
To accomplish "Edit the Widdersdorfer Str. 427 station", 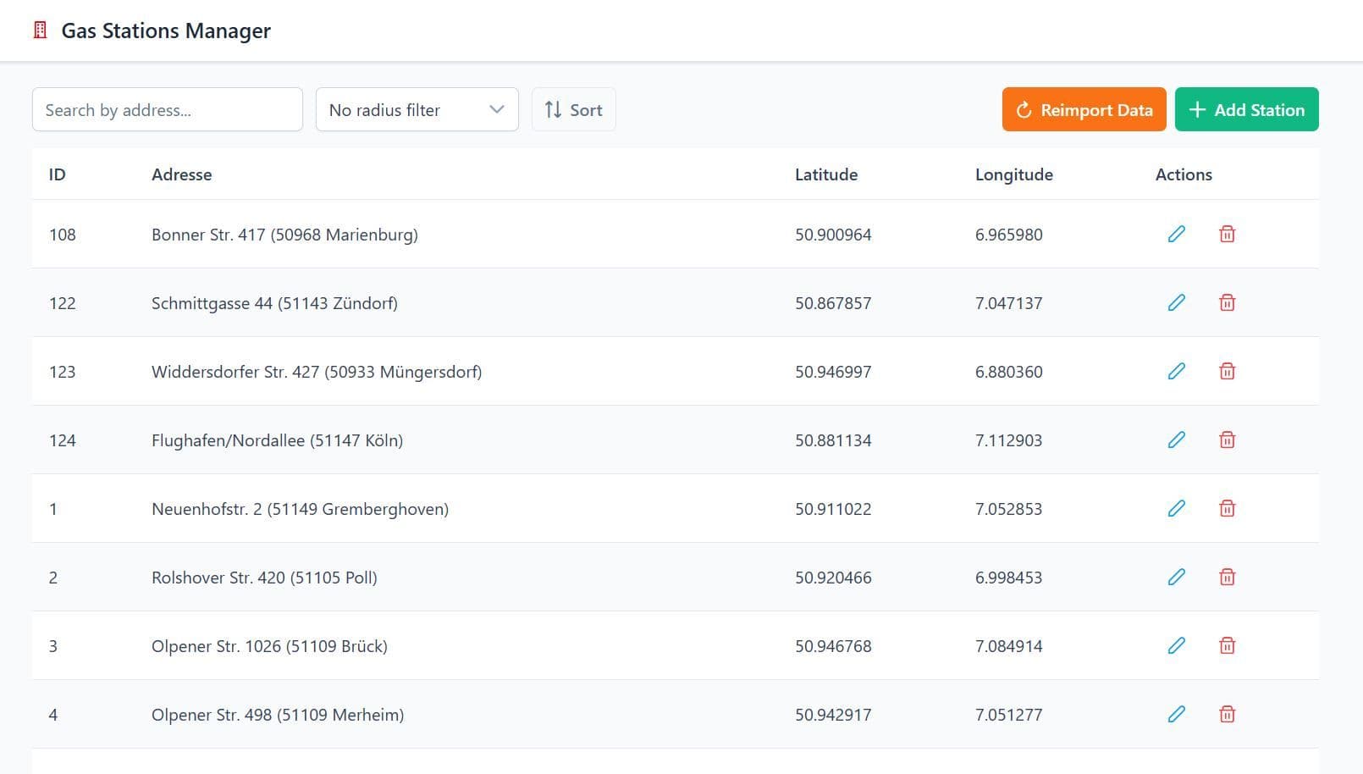I will [x=1176, y=371].
